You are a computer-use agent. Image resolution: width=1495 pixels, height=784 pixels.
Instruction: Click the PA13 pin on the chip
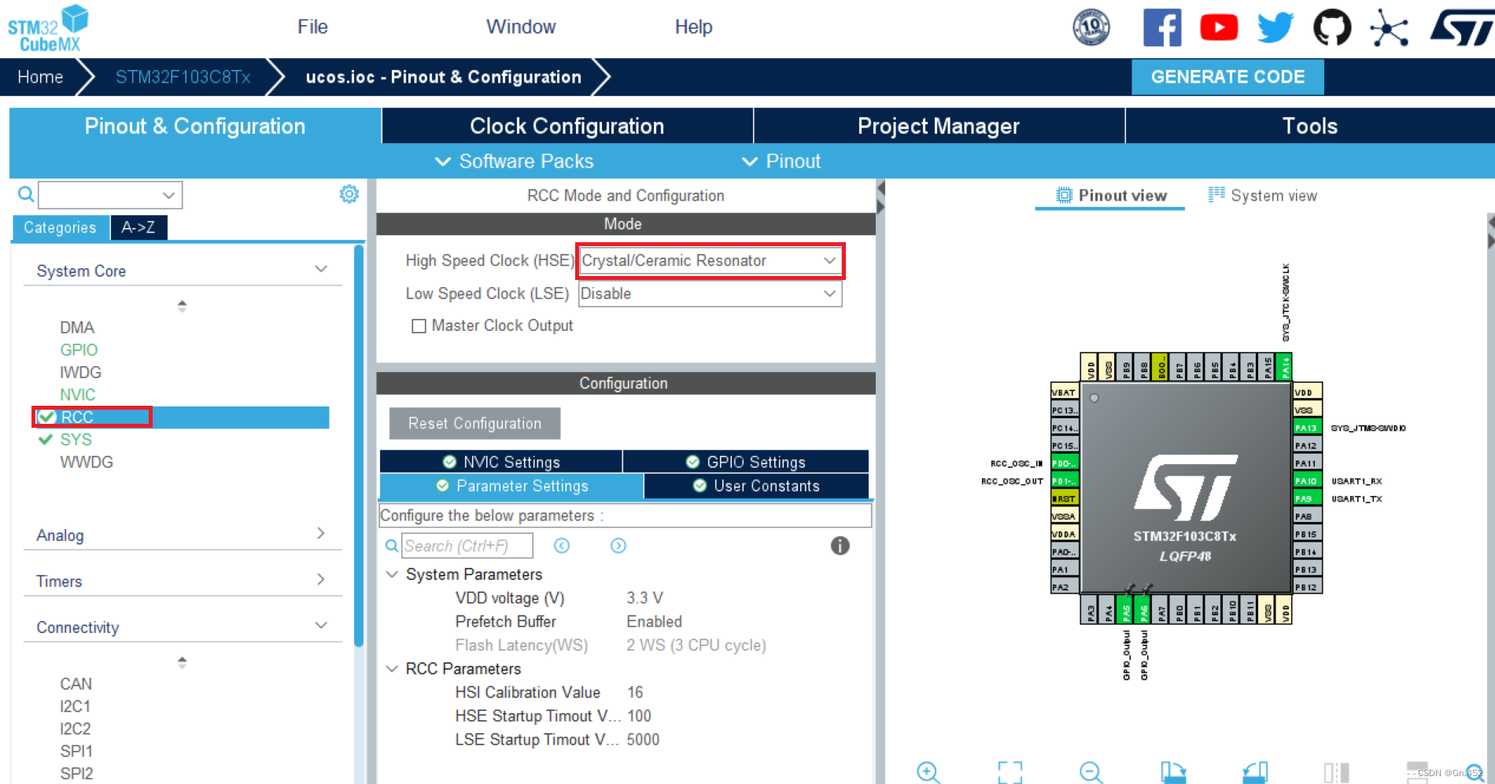point(1307,428)
